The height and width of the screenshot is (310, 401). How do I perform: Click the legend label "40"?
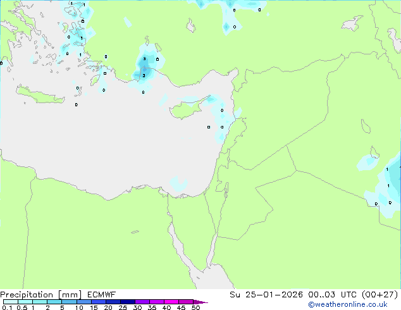(166, 307)
